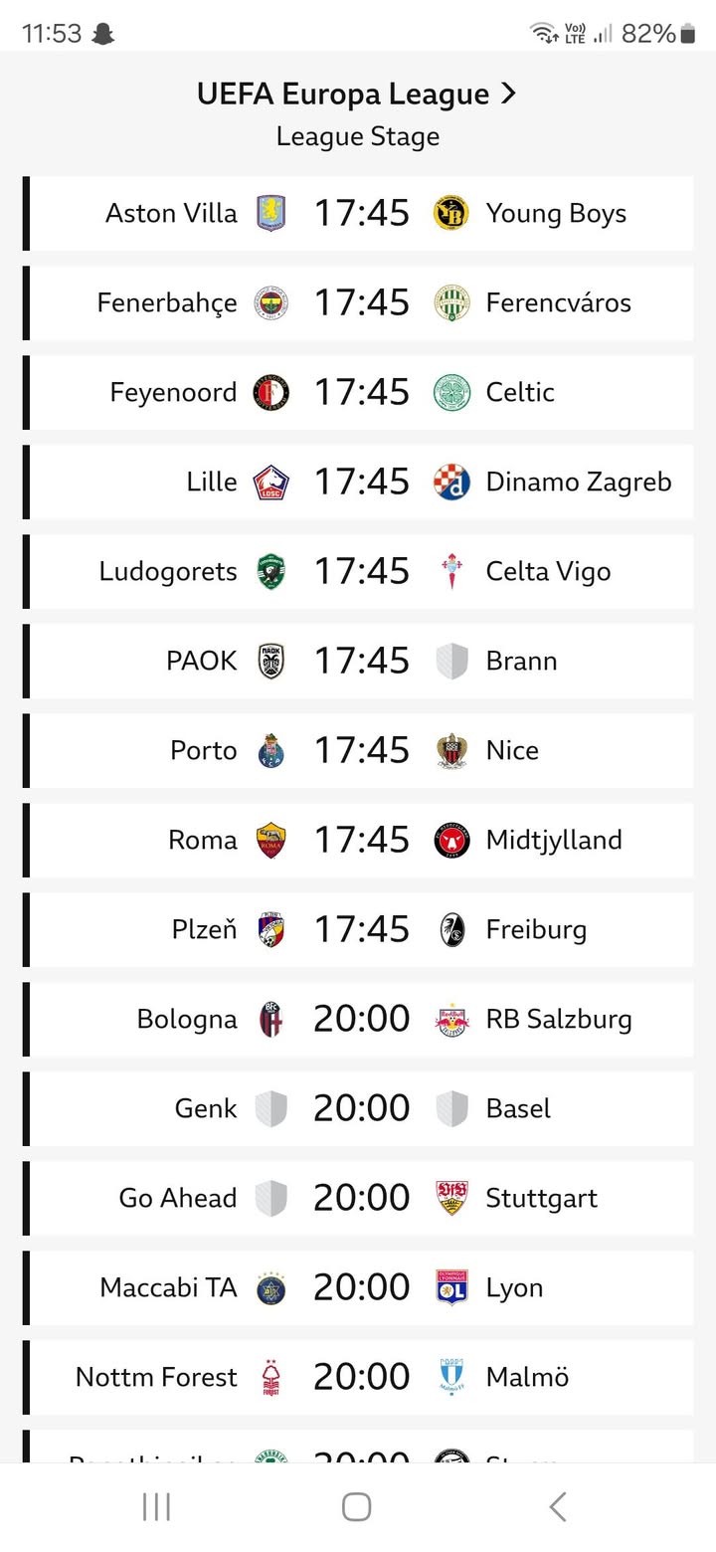Open the Android recent apps button
716x1552 pixels.
pyautogui.click(x=156, y=1506)
